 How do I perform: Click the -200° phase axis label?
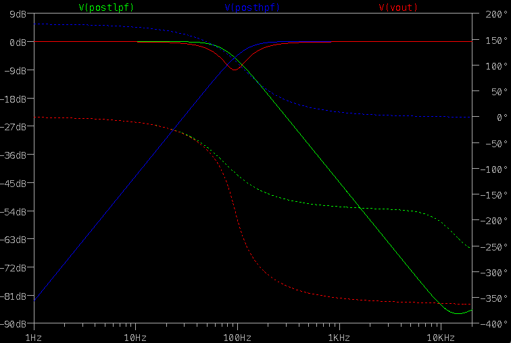[x=494, y=221]
